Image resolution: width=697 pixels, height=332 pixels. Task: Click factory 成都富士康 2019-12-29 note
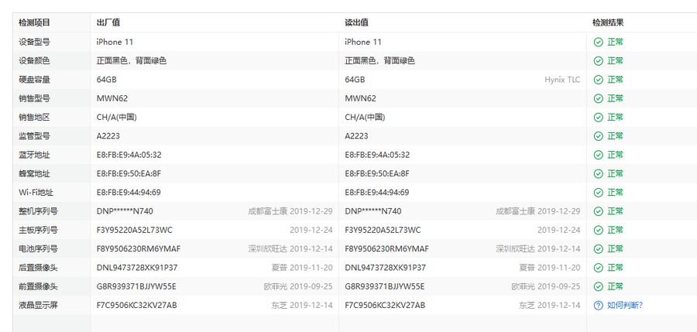click(290, 211)
